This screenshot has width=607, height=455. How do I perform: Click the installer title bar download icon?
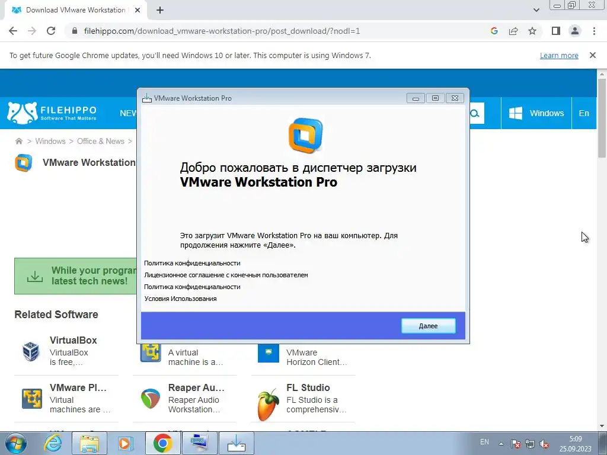coord(147,98)
